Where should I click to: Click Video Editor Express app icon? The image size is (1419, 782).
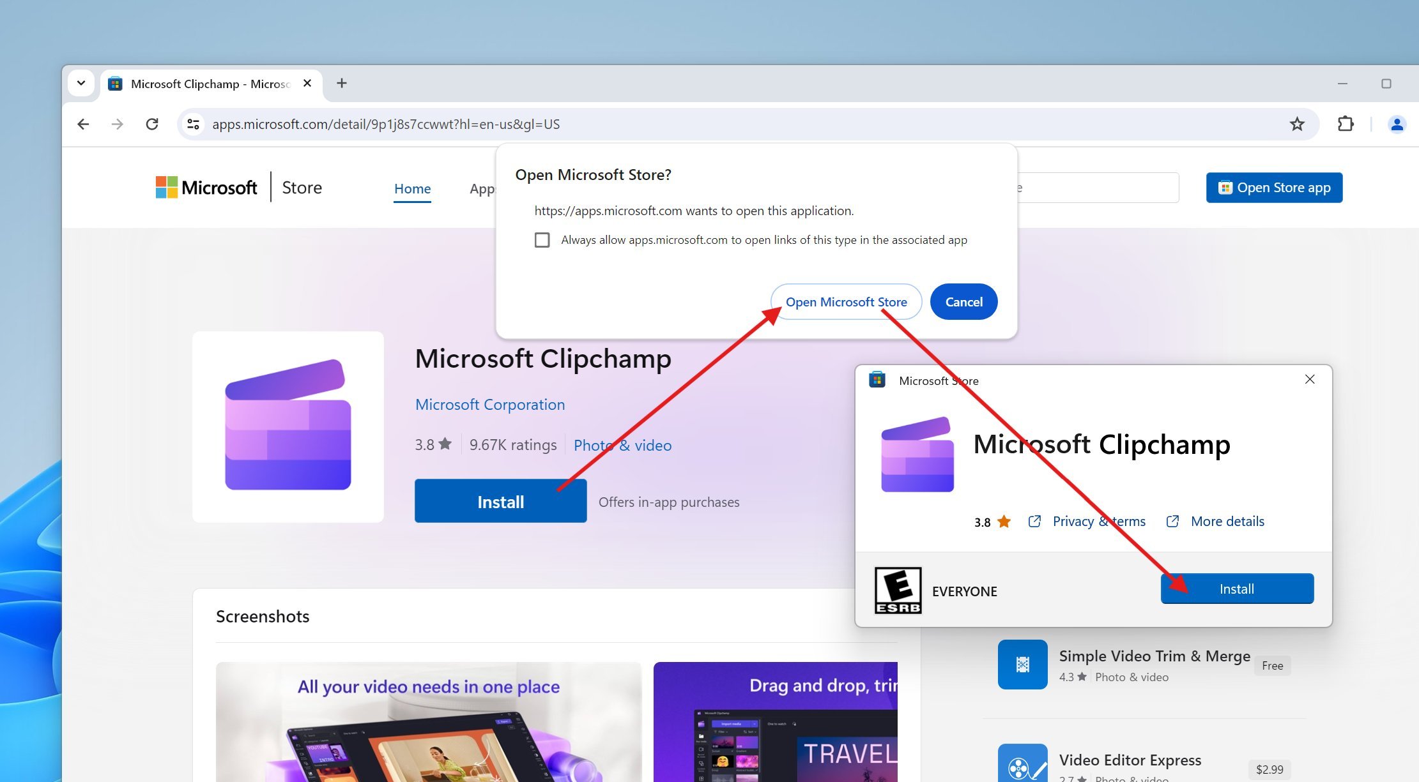[1022, 765]
